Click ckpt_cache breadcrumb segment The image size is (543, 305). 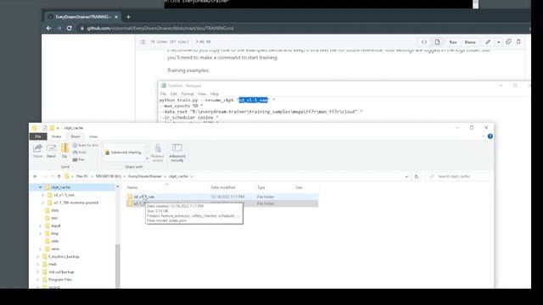(x=178, y=176)
